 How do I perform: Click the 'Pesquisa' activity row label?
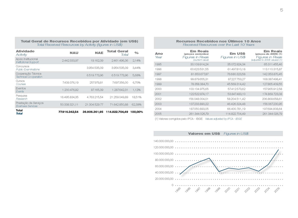22,96
